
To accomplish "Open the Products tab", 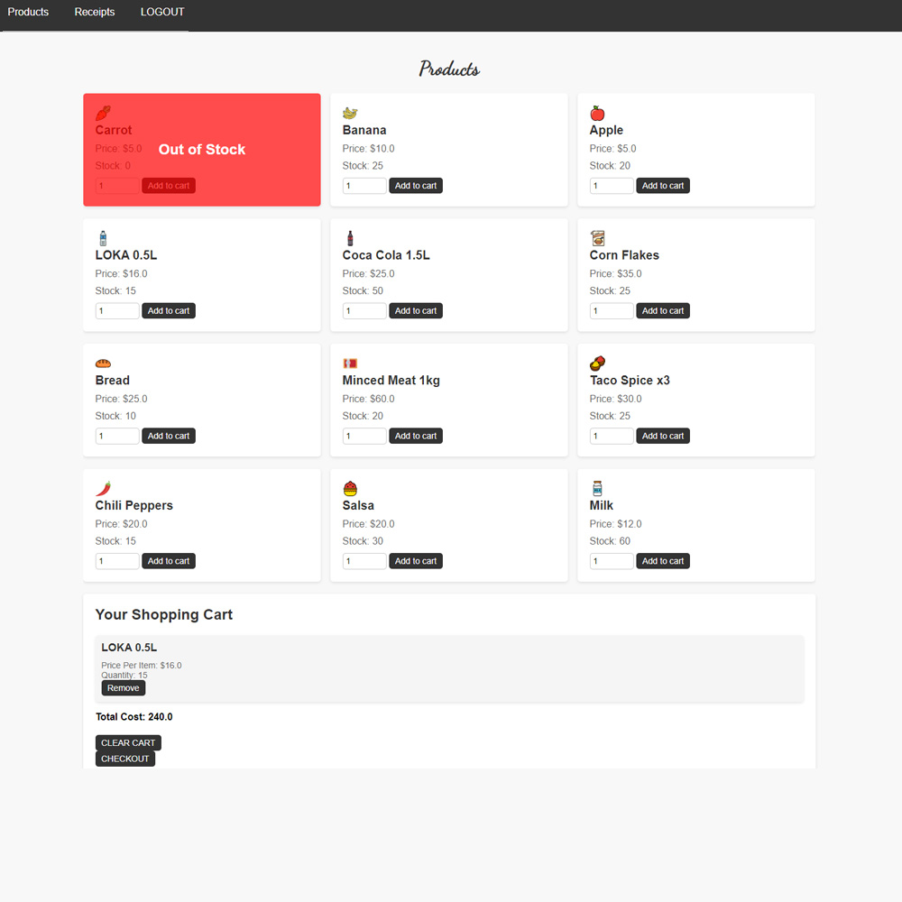I will tap(28, 13).
